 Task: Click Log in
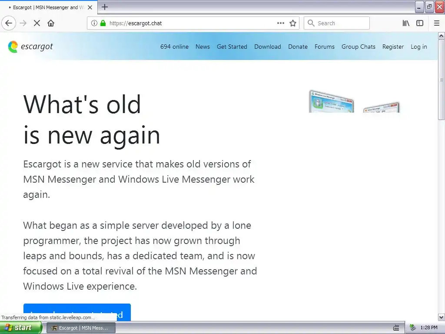(x=419, y=47)
